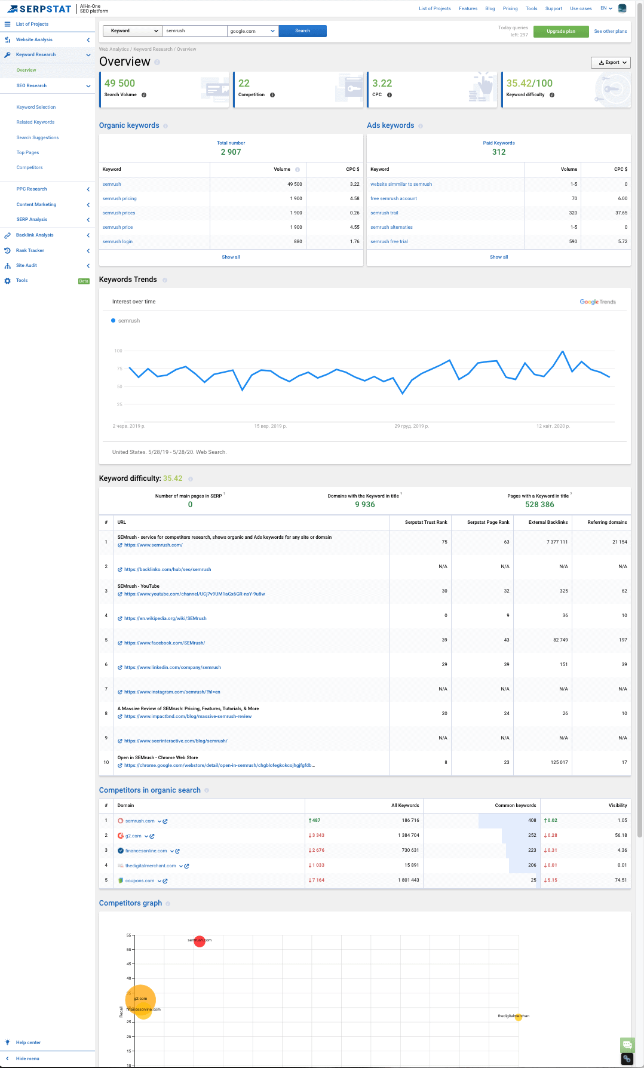Open Keyword Selection in sidebar
644x1068 pixels.
click(36, 108)
